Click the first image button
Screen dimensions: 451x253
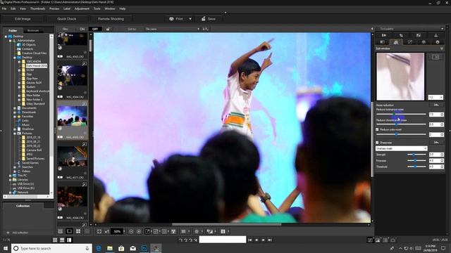point(250,240)
